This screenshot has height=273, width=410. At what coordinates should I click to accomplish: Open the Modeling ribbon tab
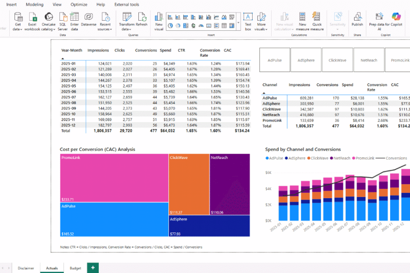[x=34, y=4]
